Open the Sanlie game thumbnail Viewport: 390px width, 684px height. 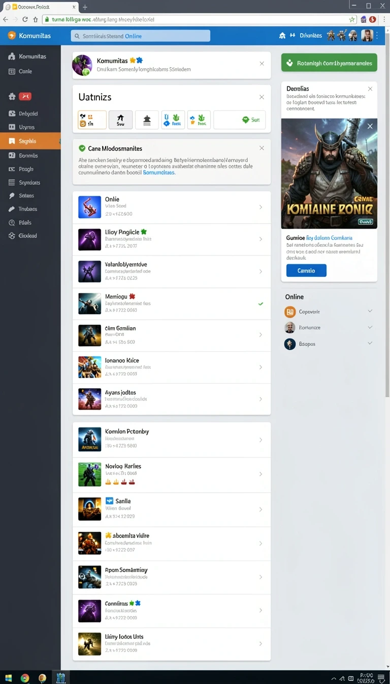click(89, 508)
